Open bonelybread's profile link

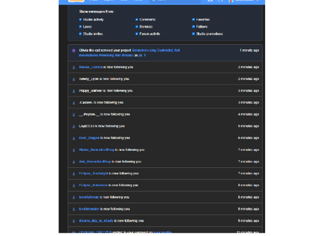point(89,197)
